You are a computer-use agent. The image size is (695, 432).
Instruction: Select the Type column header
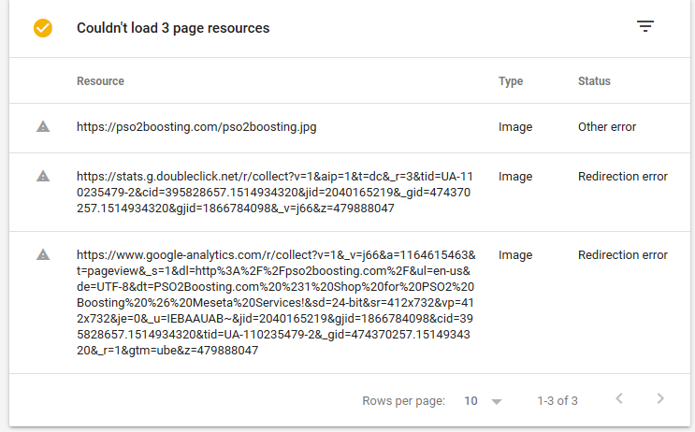pyautogui.click(x=511, y=81)
